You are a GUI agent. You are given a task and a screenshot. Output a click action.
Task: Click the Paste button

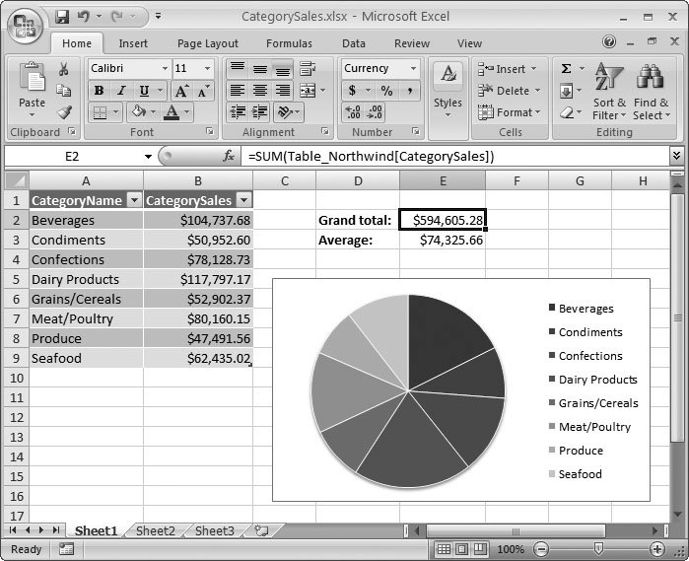pyautogui.click(x=32, y=91)
